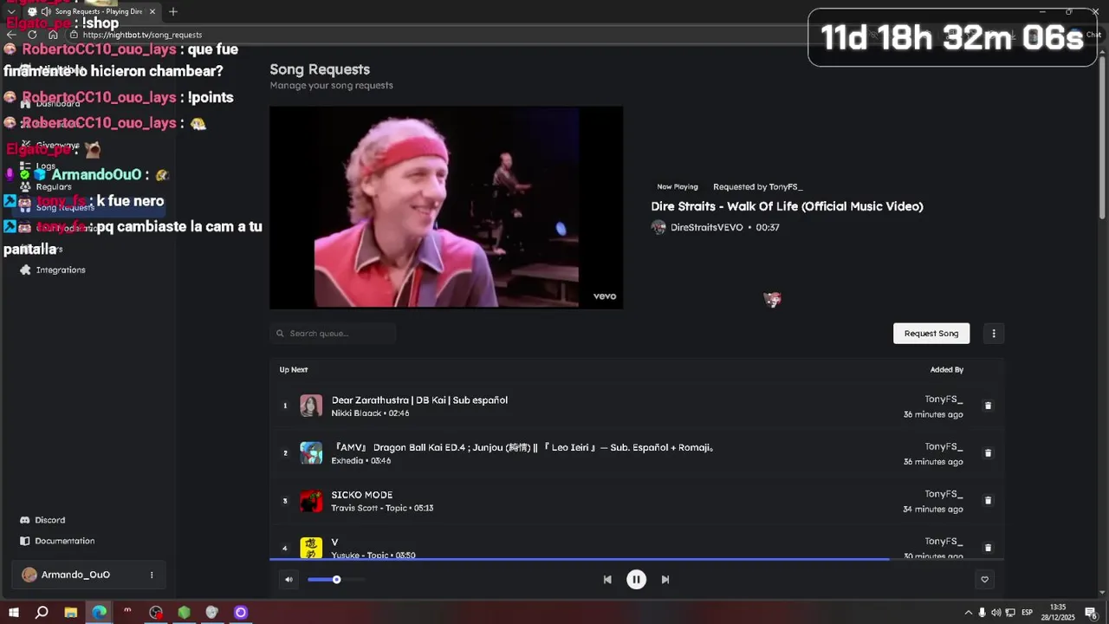The height and width of the screenshot is (624, 1109).
Task: Open a new browser tab
Action: pos(173,11)
